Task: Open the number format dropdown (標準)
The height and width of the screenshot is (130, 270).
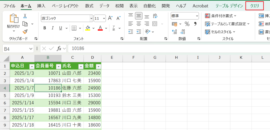Action: click(197, 16)
